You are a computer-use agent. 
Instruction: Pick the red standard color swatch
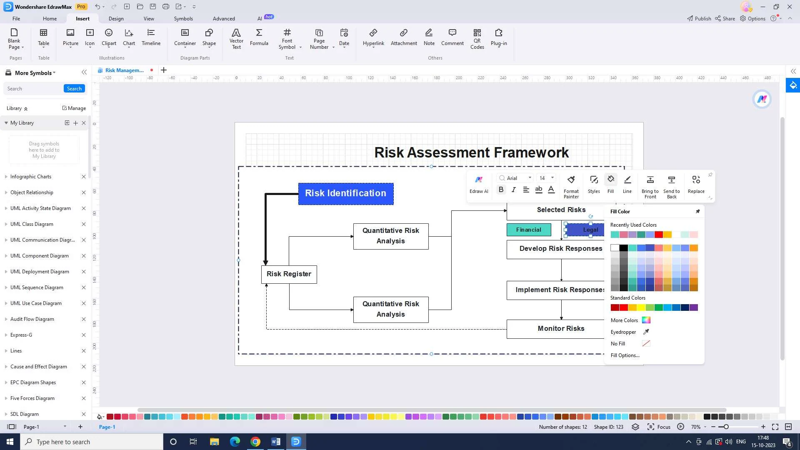click(x=623, y=307)
